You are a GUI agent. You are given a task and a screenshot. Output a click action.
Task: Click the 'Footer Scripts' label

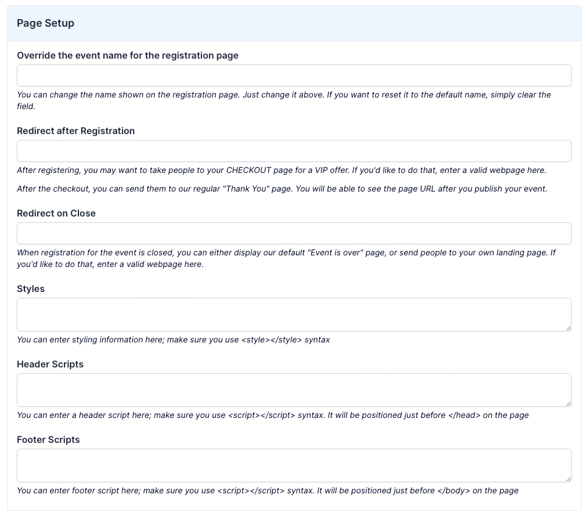coord(48,440)
